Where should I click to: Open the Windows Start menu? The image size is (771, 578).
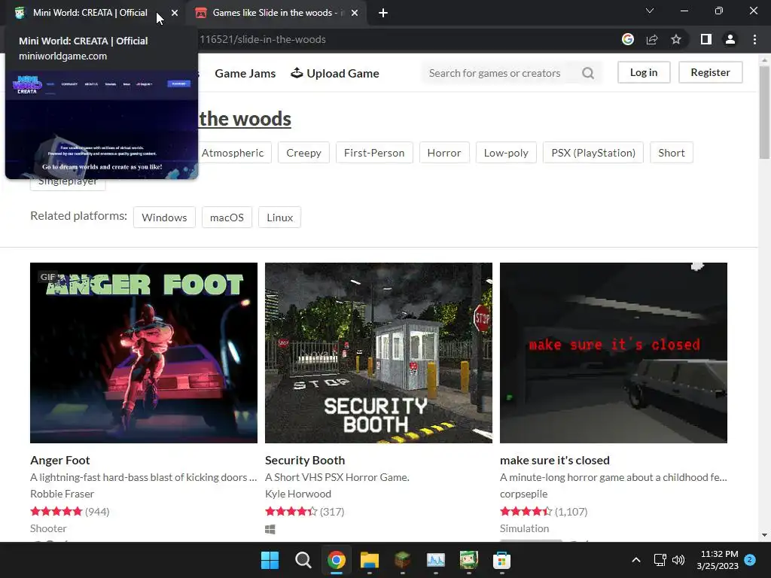click(270, 560)
